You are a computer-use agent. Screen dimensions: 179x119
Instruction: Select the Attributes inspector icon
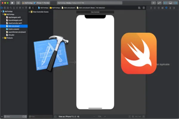(166, 7)
